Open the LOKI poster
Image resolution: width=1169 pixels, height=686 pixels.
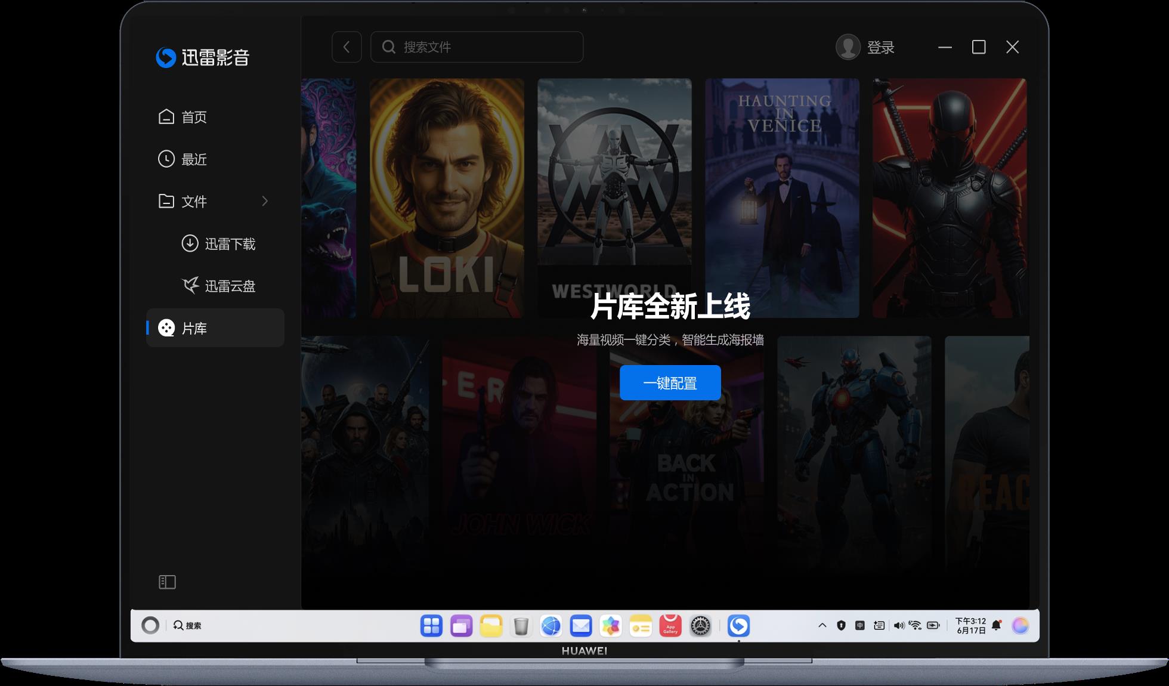coord(447,198)
